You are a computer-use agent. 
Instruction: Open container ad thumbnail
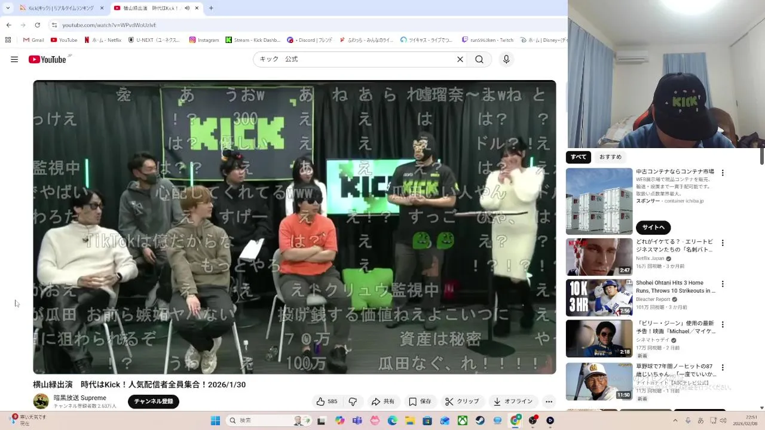(599, 201)
